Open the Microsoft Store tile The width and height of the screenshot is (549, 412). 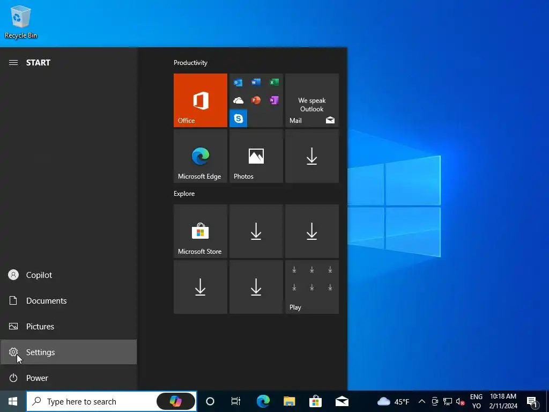(x=201, y=231)
